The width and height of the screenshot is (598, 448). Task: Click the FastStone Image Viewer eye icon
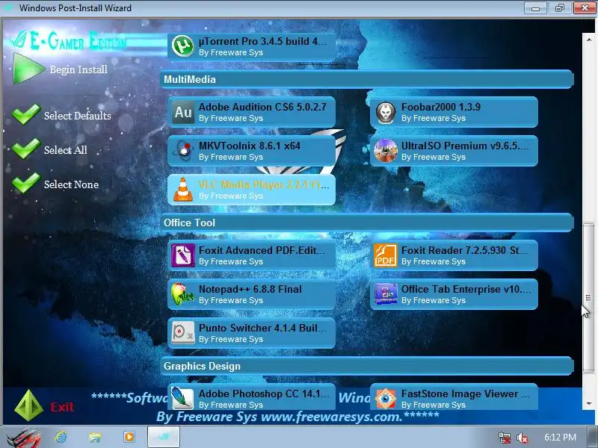pos(386,399)
